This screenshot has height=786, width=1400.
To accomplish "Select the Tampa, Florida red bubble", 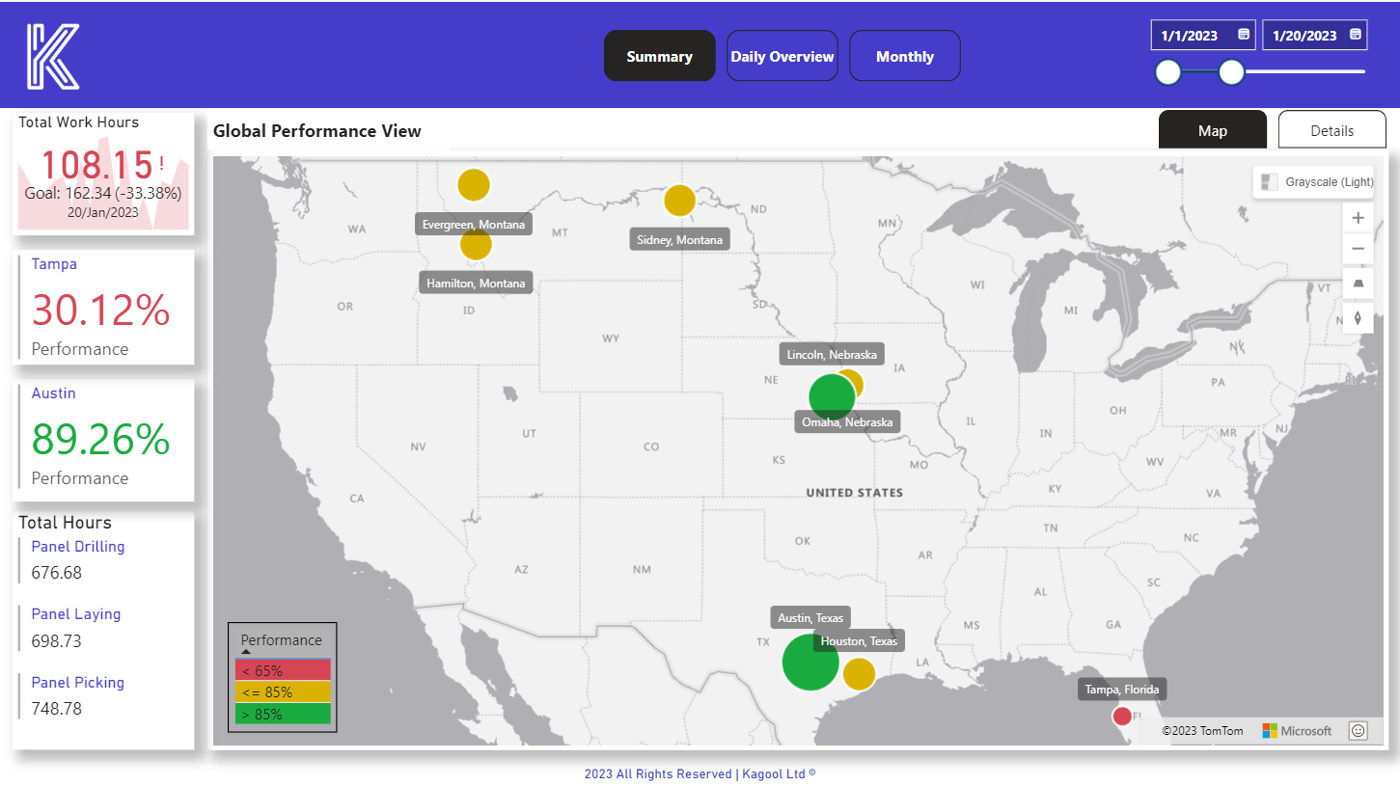I will [x=1121, y=716].
